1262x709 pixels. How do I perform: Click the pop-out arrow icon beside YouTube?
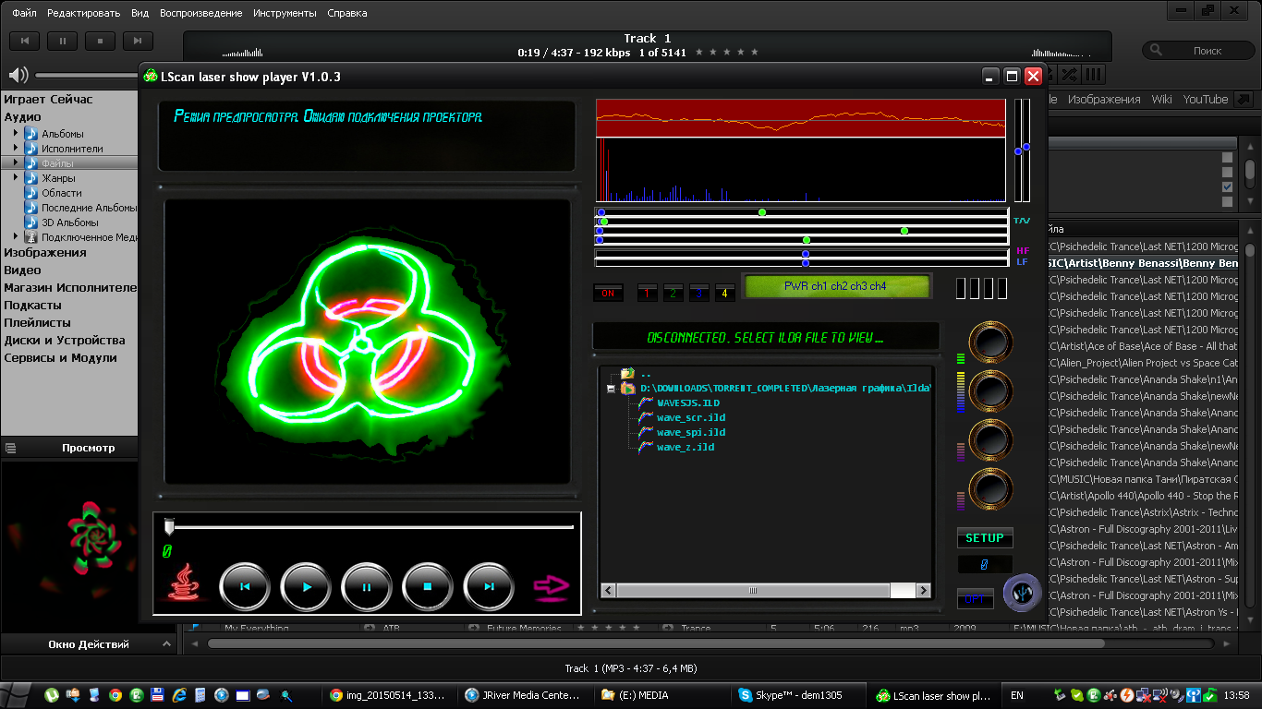[1244, 99]
